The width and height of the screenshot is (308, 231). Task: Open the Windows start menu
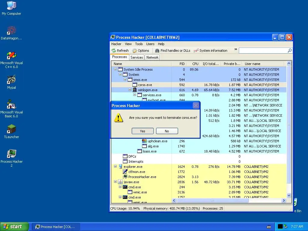[14, 226]
